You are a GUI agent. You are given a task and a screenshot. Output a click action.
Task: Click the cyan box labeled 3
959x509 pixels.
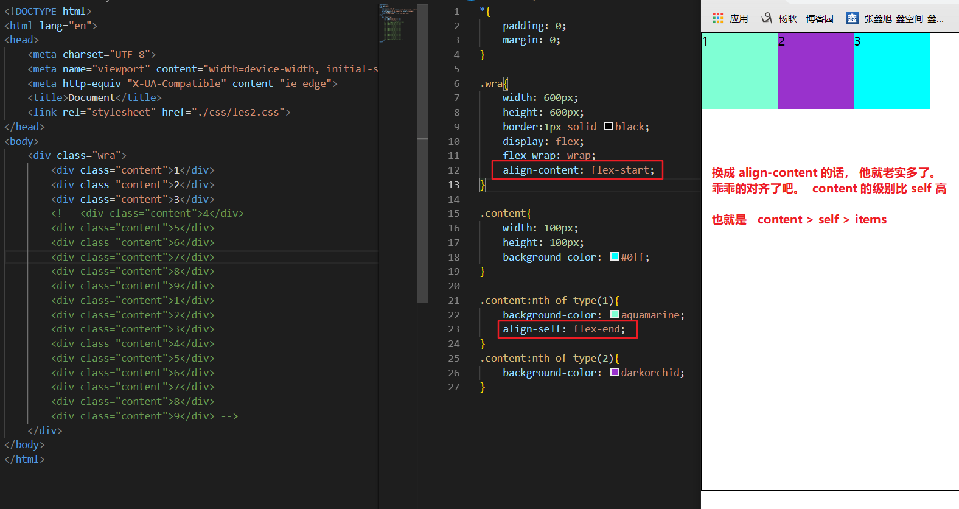(891, 71)
